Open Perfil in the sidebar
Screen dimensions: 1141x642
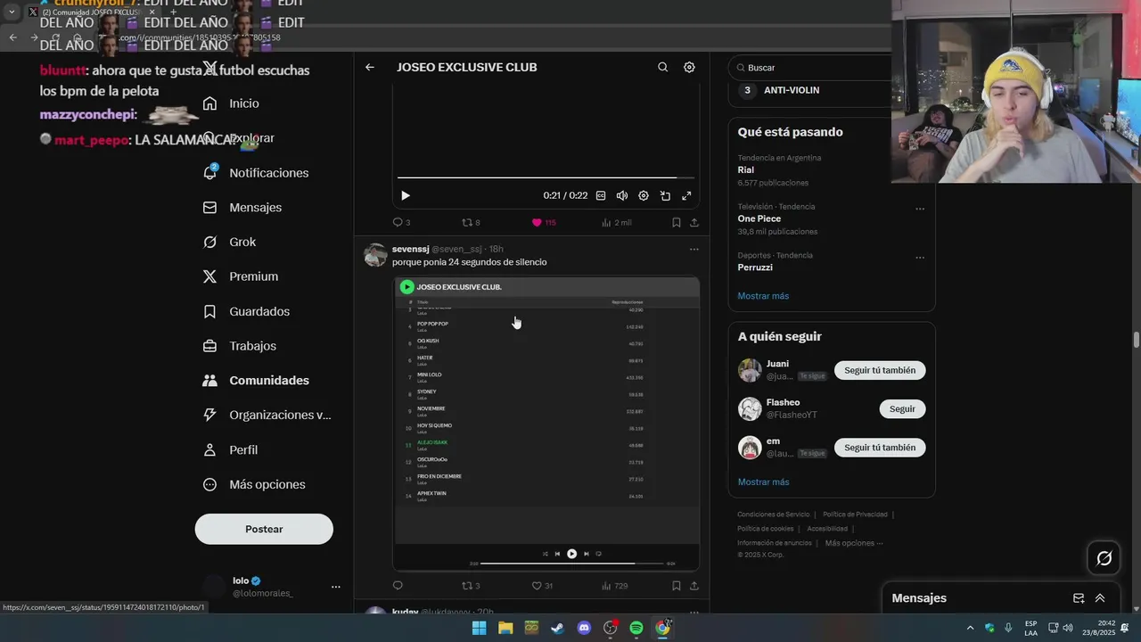pos(230,449)
